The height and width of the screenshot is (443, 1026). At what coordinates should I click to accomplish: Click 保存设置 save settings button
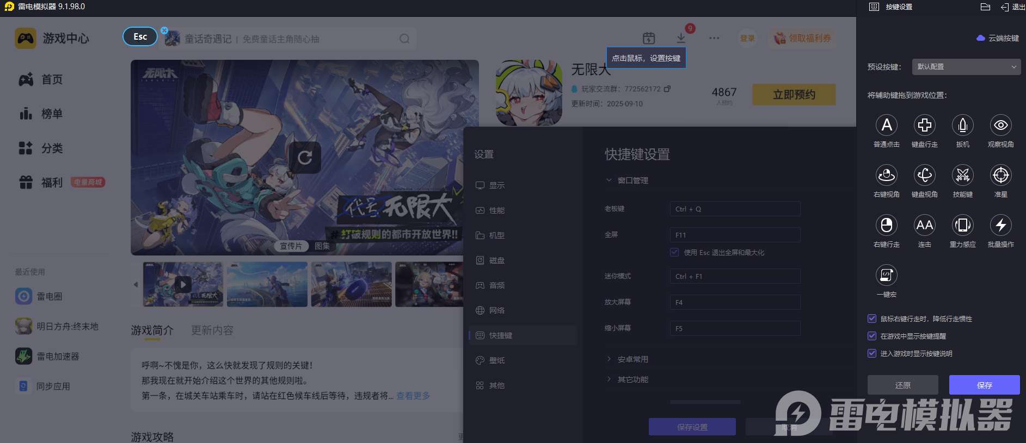pyautogui.click(x=692, y=427)
